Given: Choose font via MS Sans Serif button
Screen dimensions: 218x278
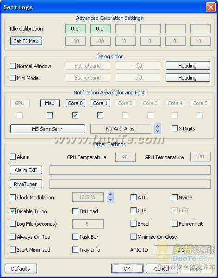Looking at the screenshot, I should [x=48, y=129].
